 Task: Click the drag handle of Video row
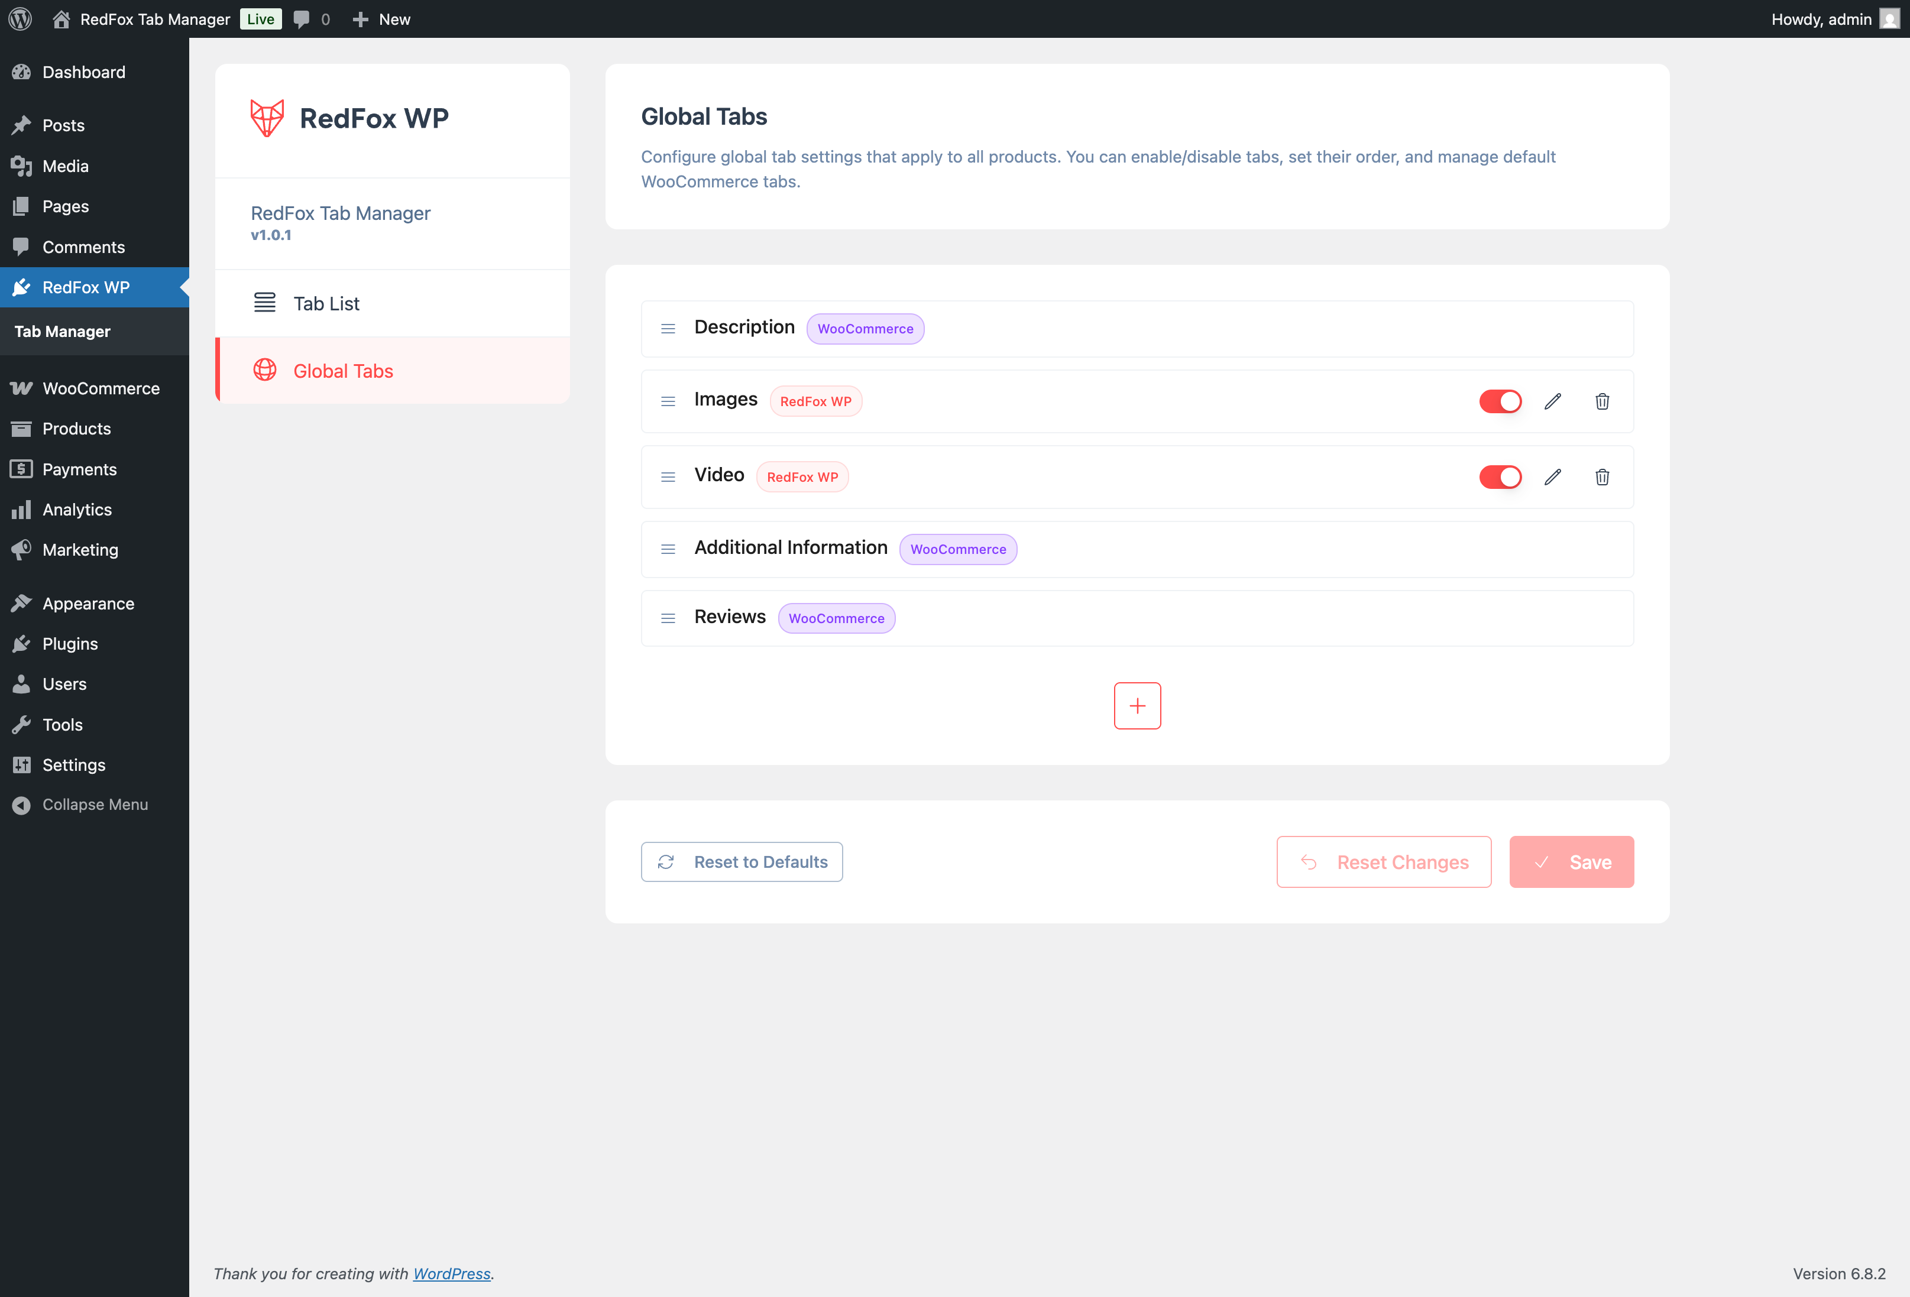click(668, 477)
